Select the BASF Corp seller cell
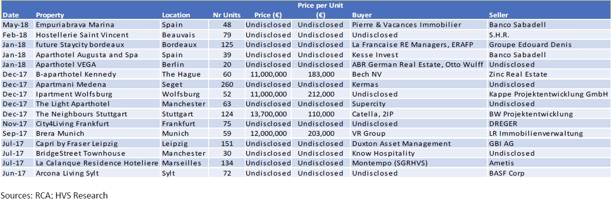Screen dimensions: 611x199 click(x=505, y=173)
